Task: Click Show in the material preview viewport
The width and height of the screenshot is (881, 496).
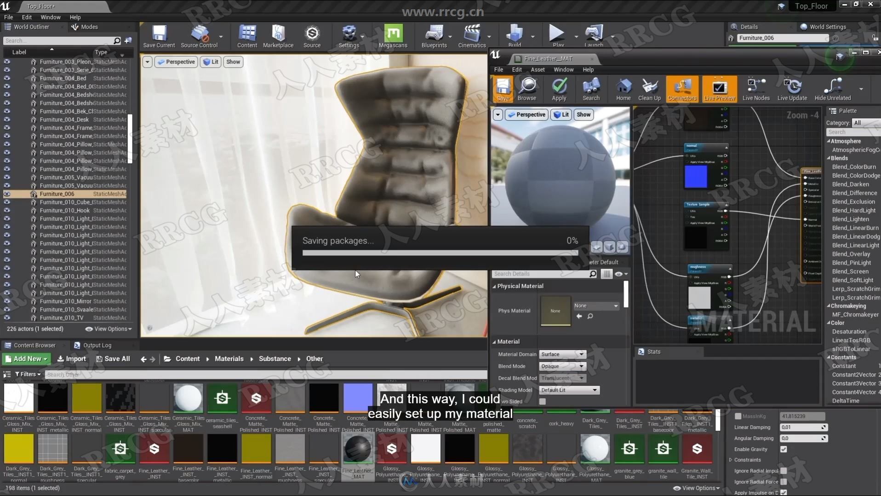Action: coord(584,115)
